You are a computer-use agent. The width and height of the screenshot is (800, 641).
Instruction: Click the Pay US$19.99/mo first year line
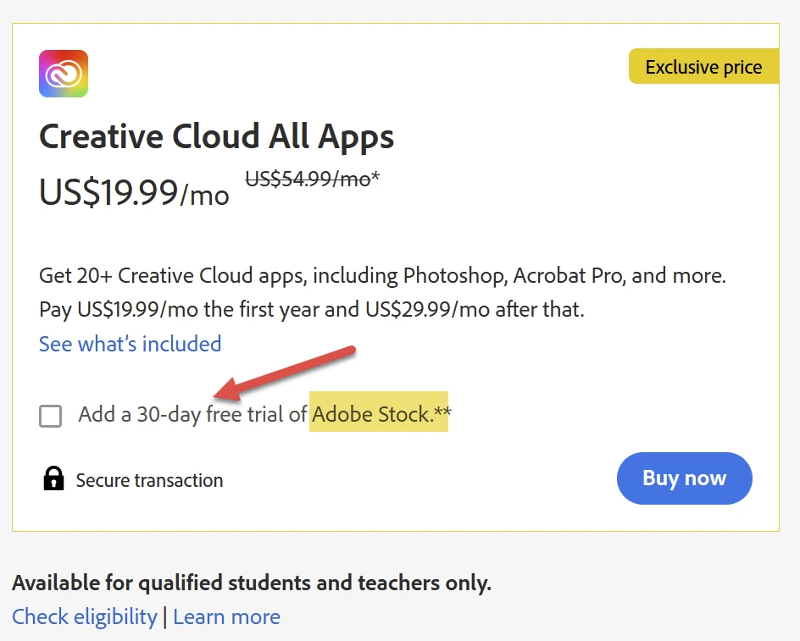(x=311, y=309)
